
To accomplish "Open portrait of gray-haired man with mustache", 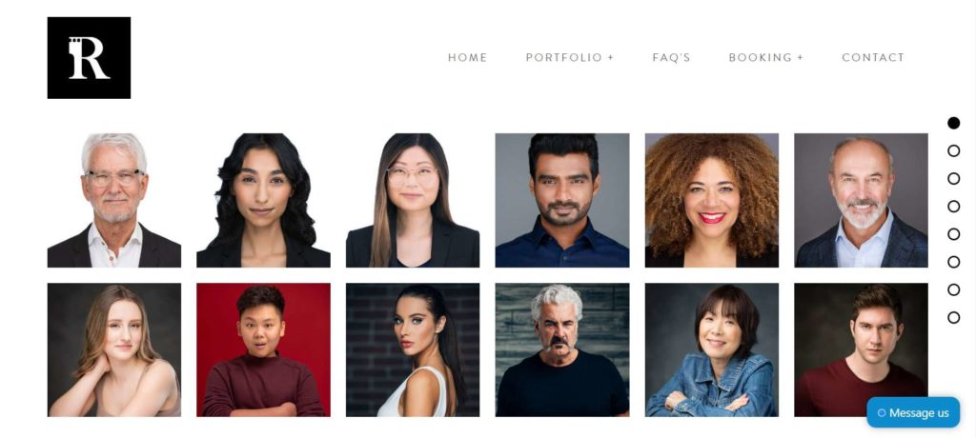I will 562,349.
